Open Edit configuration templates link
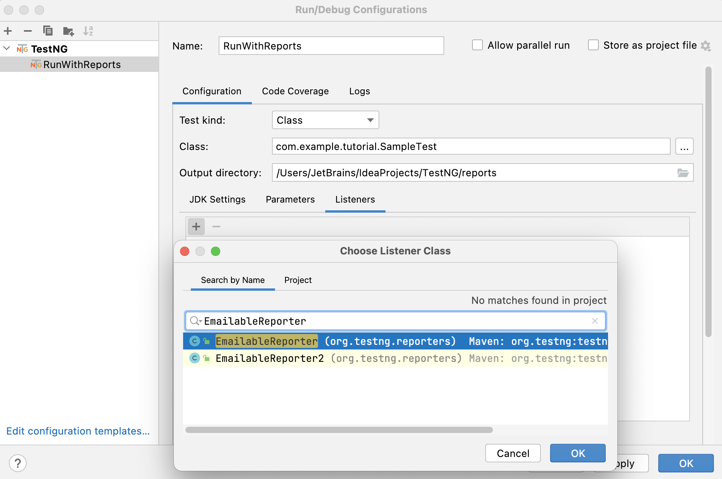 [78, 431]
